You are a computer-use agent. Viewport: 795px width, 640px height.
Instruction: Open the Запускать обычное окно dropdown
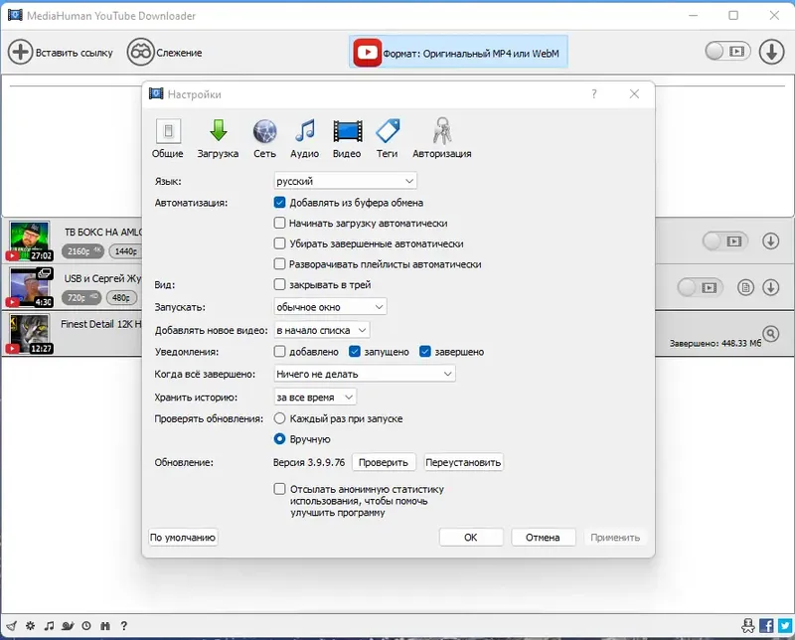click(x=330, y=307)
